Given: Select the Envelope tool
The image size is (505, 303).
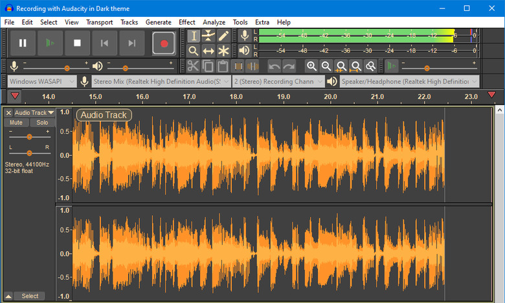Looking at the screenshot, I should 208,36.
